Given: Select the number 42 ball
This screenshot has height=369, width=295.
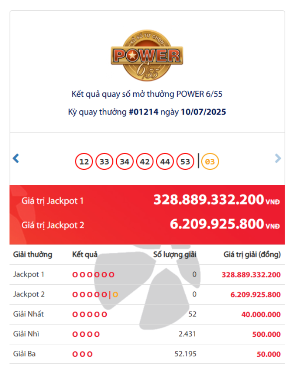Looking at the screenshot, I should (x=144, y=161).
